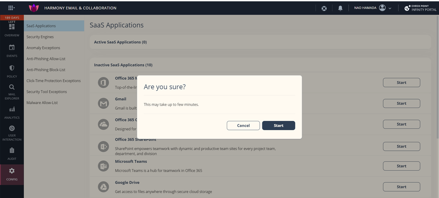Click the OneDrive cloud icon
The image size is (439, 198).
click(103, 124)
